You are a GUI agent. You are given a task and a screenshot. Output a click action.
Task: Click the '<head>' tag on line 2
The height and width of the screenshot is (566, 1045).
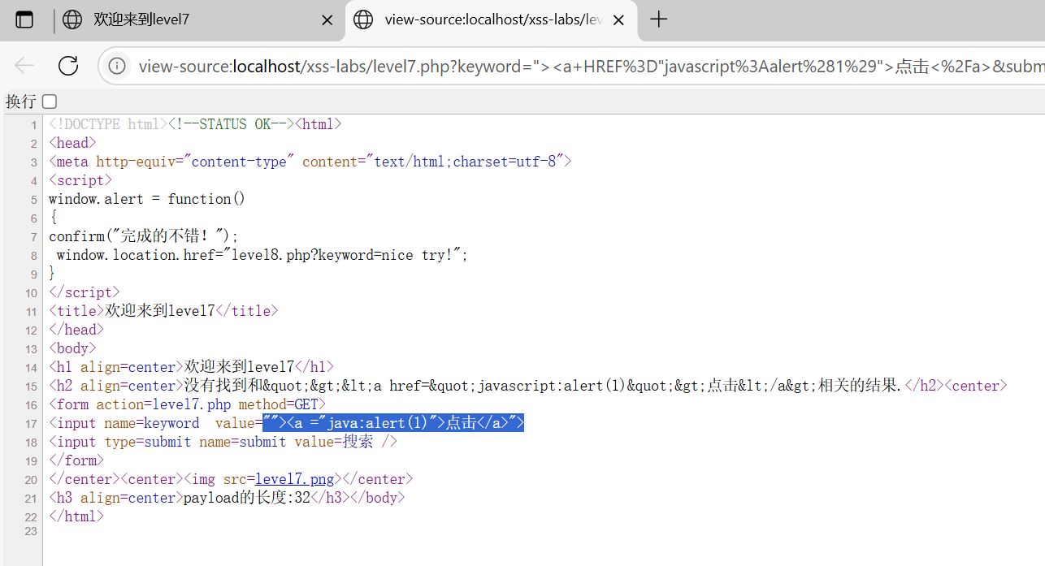pyautogui.click(x=72, y=143)
